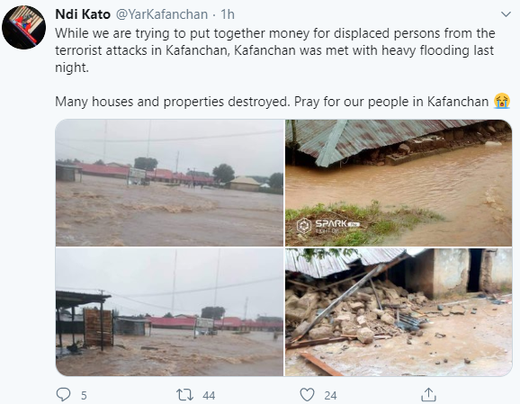Click the retweet arrows icon
The image size is (520, 404).
184,395
